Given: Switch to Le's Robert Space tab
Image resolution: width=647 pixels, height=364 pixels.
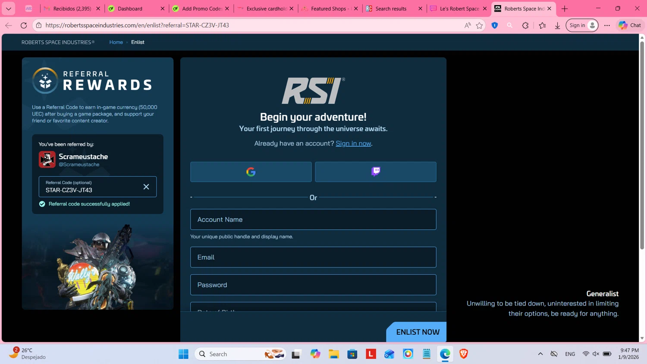Looking at the screenshot, I should 459,9.
